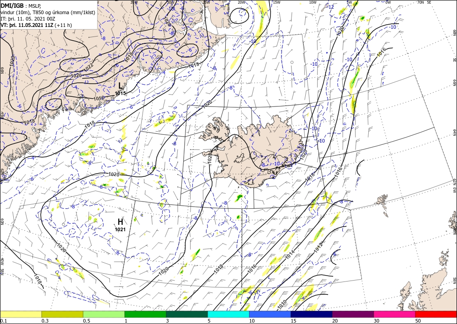This screenshot has height=324, width=457.
Task: Choose the pink 30 mm legend band
Action: click(395, 314)
